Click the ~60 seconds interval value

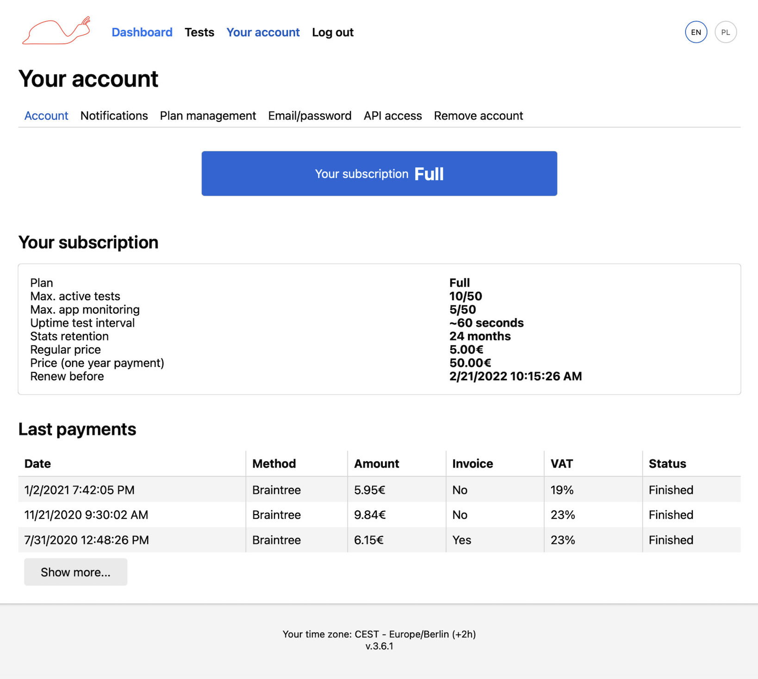[x=486, y=323]
